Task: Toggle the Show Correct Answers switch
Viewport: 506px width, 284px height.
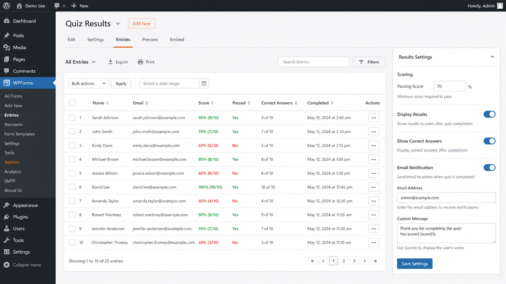Action: [489, 141]
